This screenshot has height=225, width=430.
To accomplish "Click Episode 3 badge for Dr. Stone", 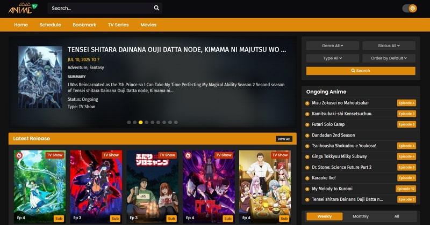I will click(x=406, y=167).
